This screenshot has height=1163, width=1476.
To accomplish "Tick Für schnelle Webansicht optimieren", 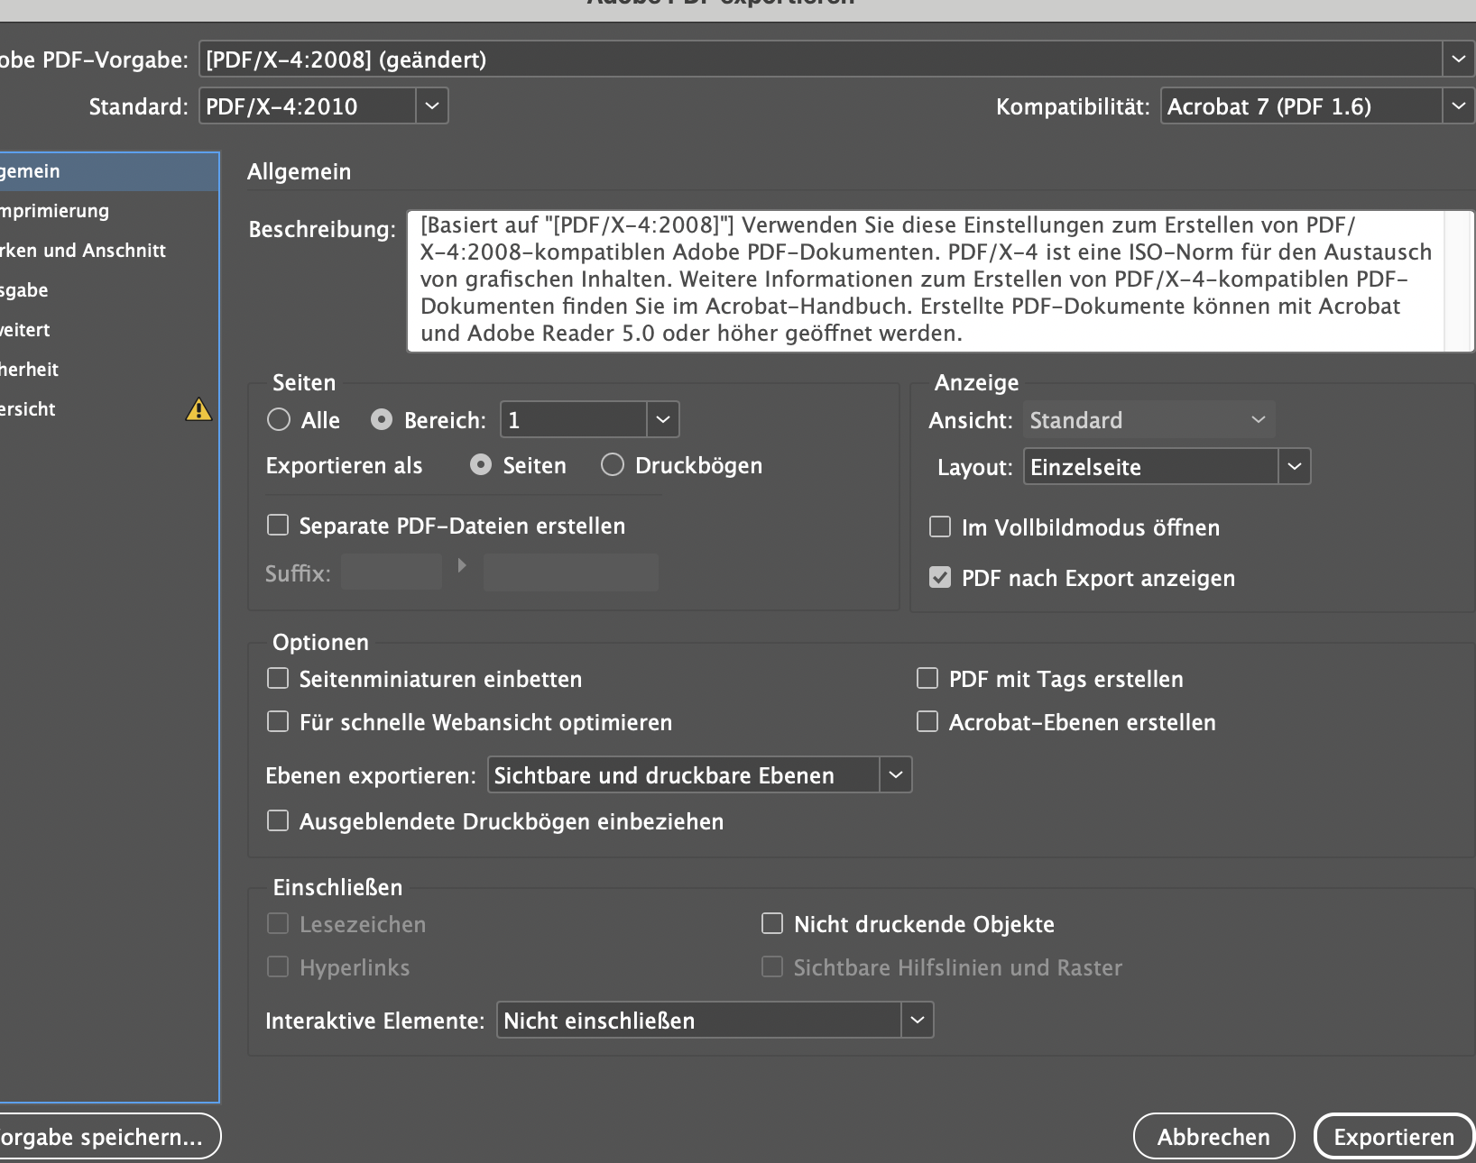I will tap(278, 722).
